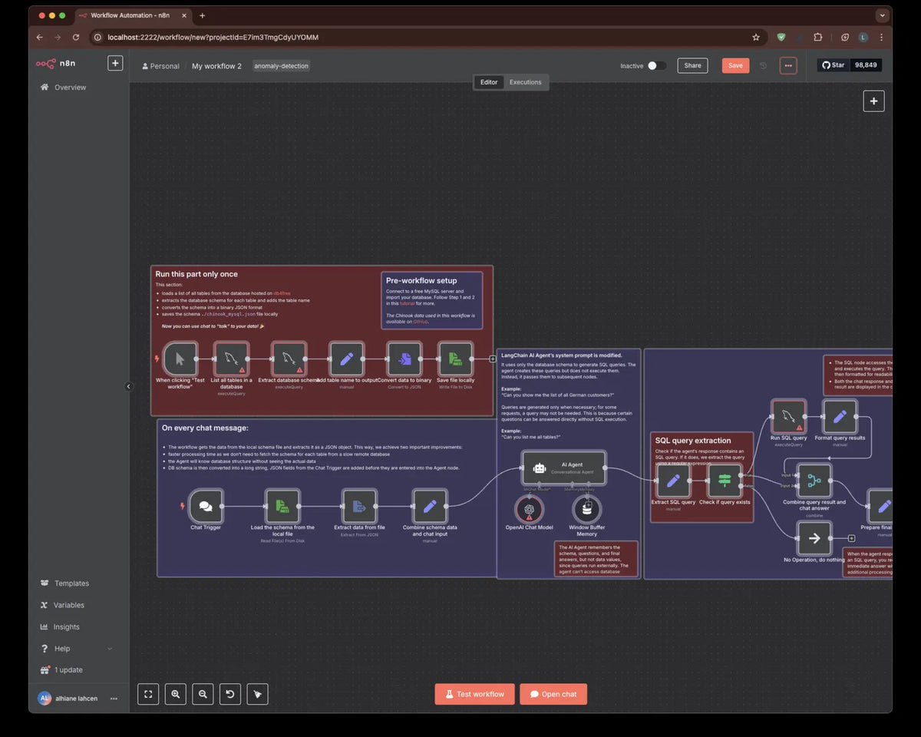The height and width of the screenshot is (737, 921).
Task: Select the 'Extract database schema' MySQL node
Action: tap(289, 359)
